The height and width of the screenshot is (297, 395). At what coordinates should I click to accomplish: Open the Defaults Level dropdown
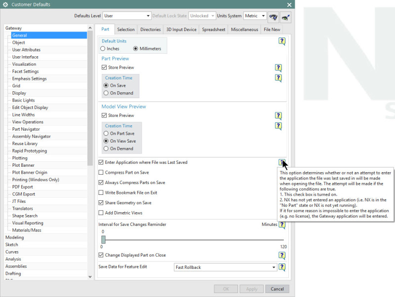127,16
